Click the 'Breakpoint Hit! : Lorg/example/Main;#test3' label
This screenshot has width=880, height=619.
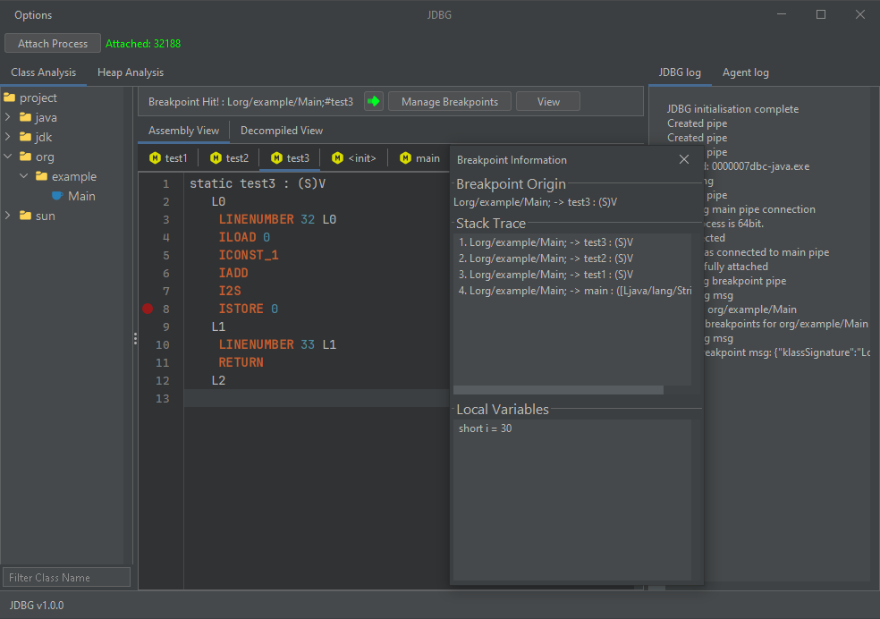click(251, 102)
